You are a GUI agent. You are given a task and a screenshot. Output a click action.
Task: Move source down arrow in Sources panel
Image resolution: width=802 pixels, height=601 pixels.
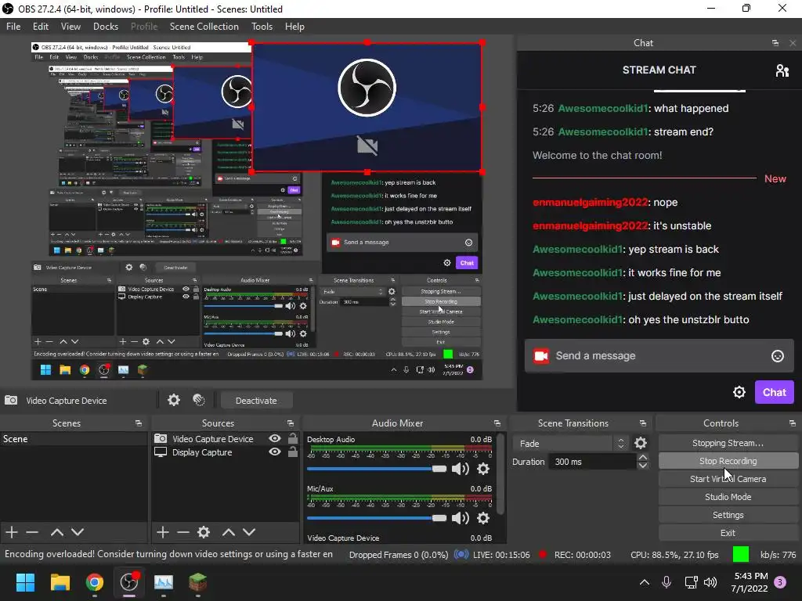pyautogui.click(x=249, y=532)
